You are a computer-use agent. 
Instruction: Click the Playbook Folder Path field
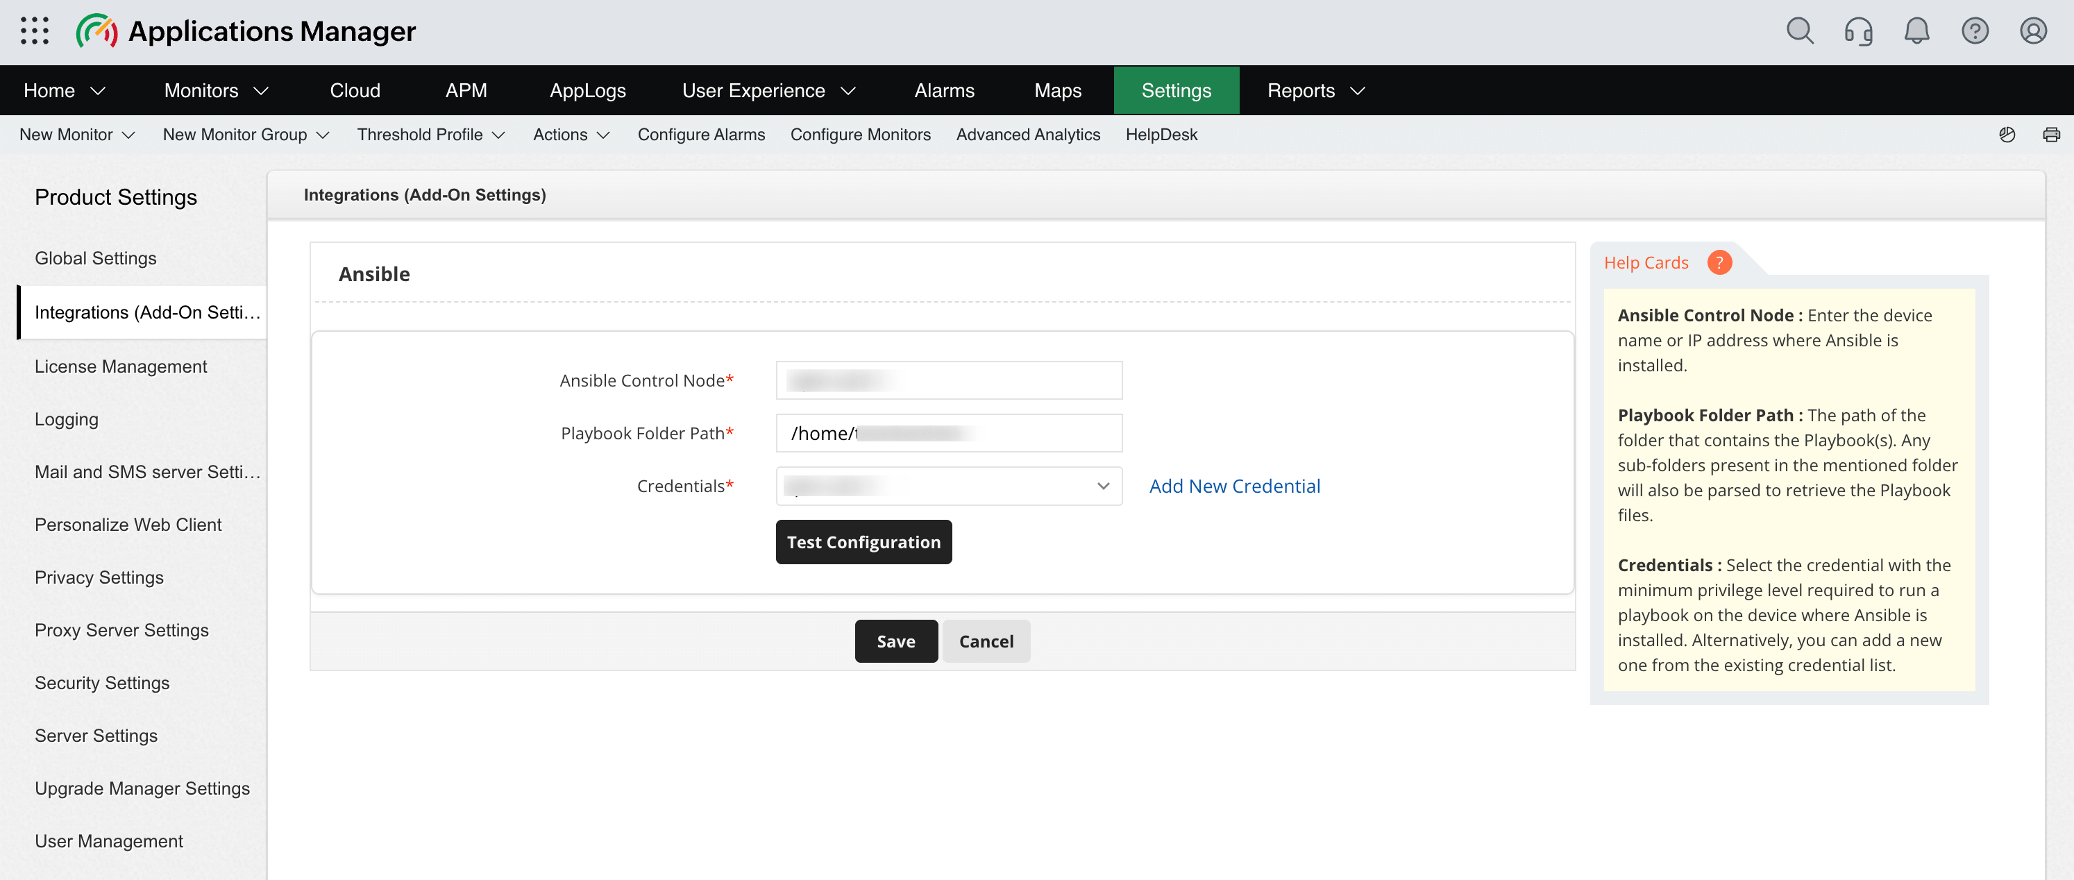tap(948, 433)
